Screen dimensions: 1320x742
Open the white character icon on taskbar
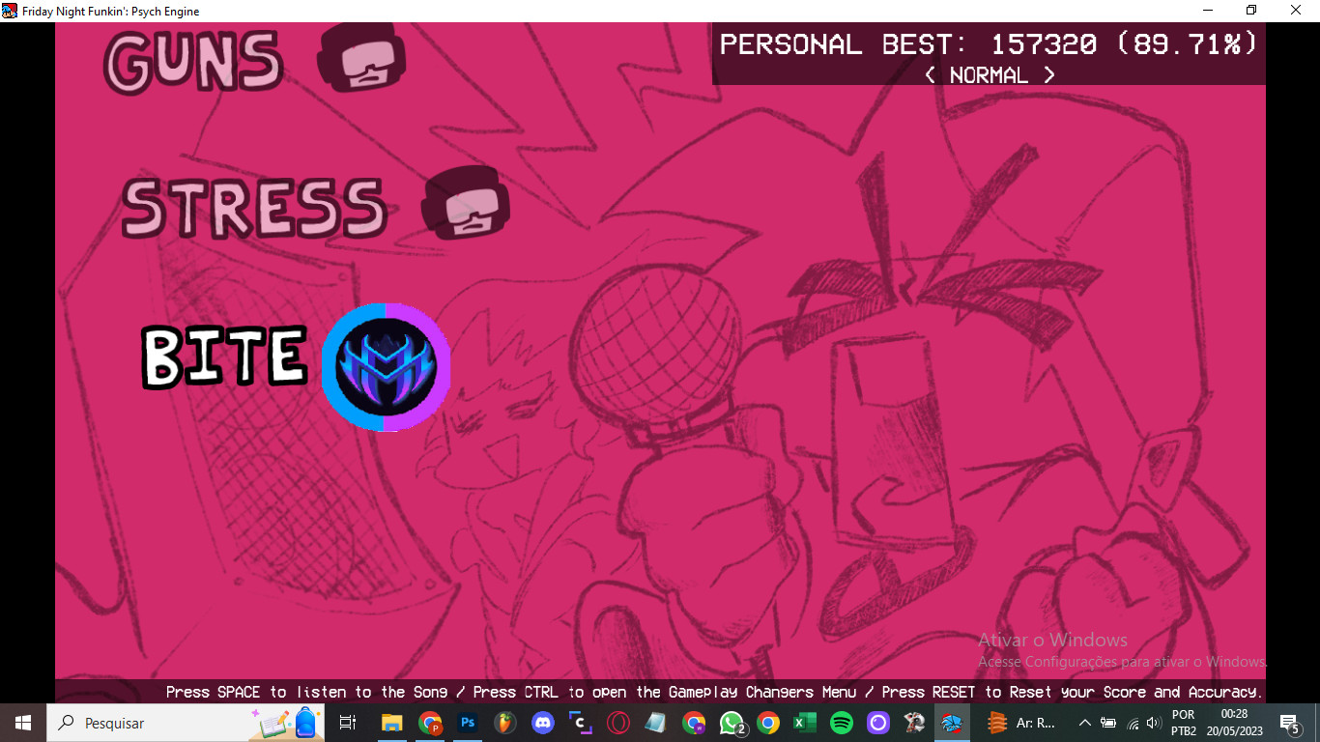click(x=915, y=723)
